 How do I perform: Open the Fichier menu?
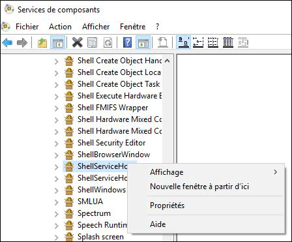[x=27, y=27]
